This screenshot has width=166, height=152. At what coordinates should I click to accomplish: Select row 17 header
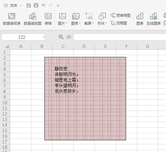5,141
